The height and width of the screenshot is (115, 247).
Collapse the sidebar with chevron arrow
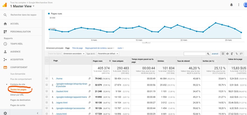click(37, 113)
